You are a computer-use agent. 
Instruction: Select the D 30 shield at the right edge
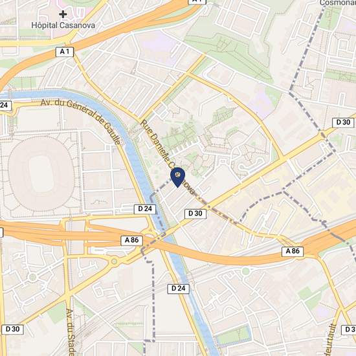click(x=343, y=122)
